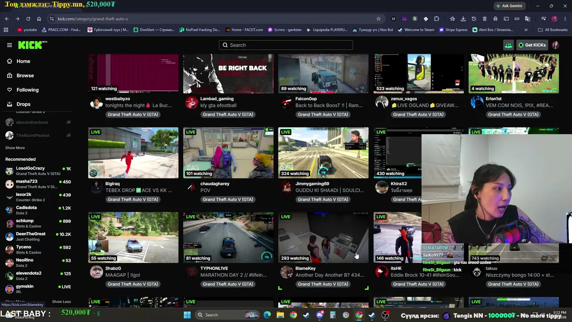Open masha723 recommended channel
Viewport: 572px width, 322px height.
[x=38, y=184]
